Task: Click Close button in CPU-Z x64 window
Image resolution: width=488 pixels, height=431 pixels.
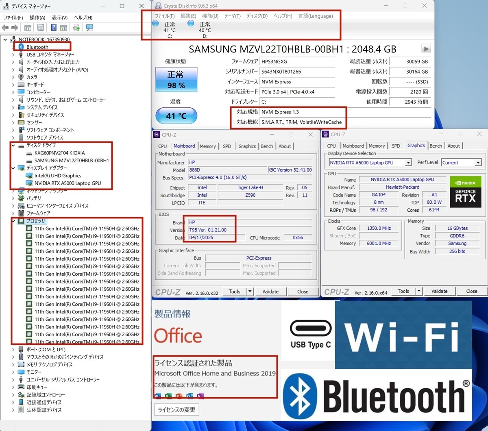Action: tap(472, 291)
